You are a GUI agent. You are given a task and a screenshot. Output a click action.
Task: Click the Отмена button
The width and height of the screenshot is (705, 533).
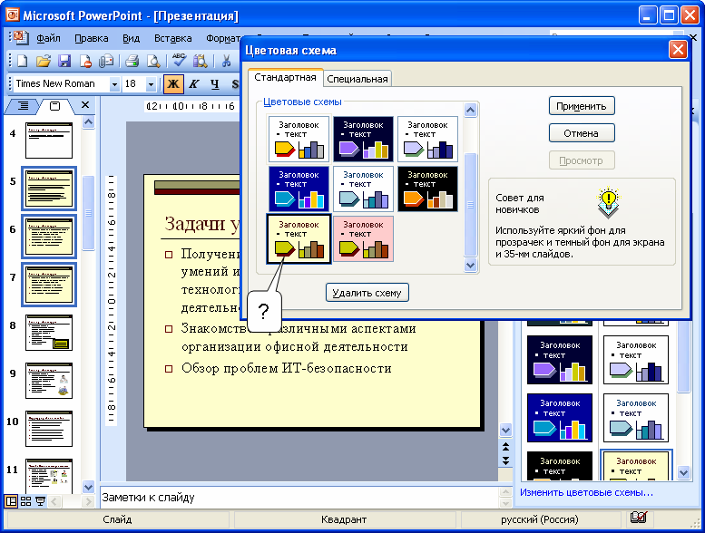pyautogui.click(x=582, y=133)
